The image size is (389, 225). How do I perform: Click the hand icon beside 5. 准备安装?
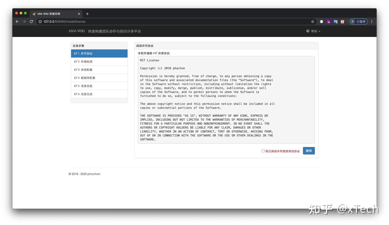tap(76, 86)
